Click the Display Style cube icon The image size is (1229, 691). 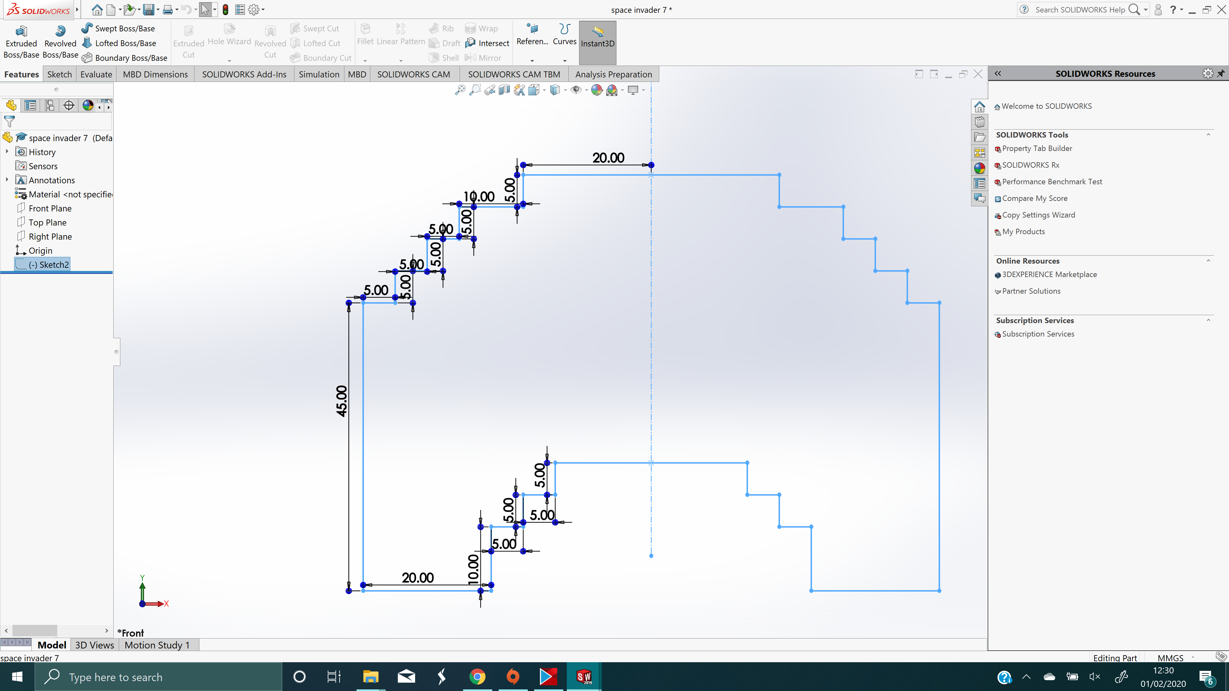pyautogui.click(x=555, y=90)
